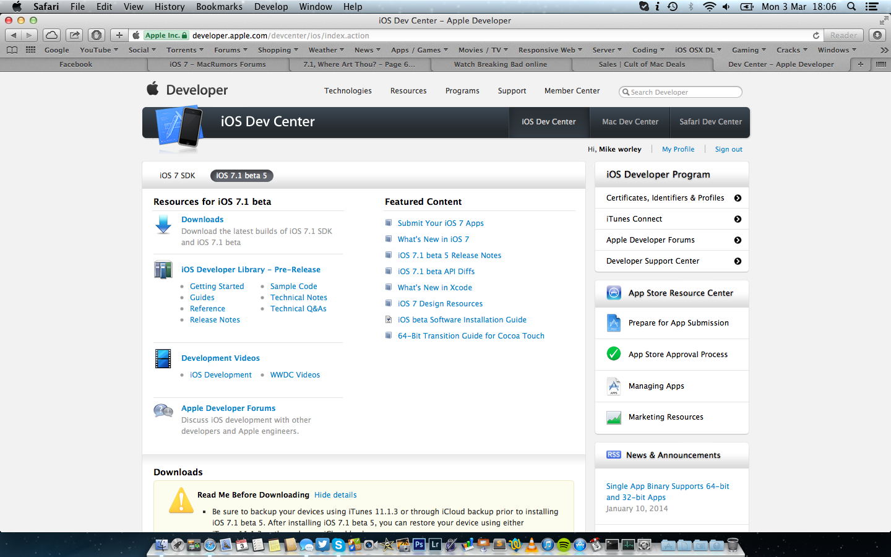This screenshot has width=891, height=557.
Task: Click the Top Sites grid icon in Safari
Action: click(30, 50)
